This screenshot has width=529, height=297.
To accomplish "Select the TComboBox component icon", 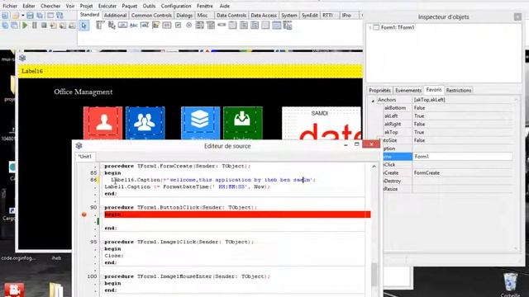I will pyautogui.click(x=211, y=26).
